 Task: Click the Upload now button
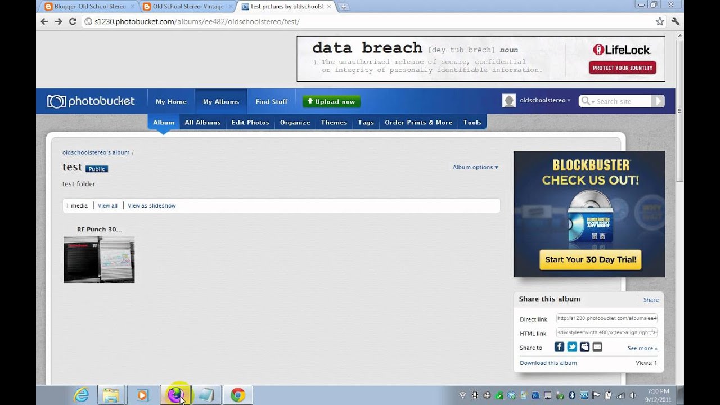coord(331,101)
